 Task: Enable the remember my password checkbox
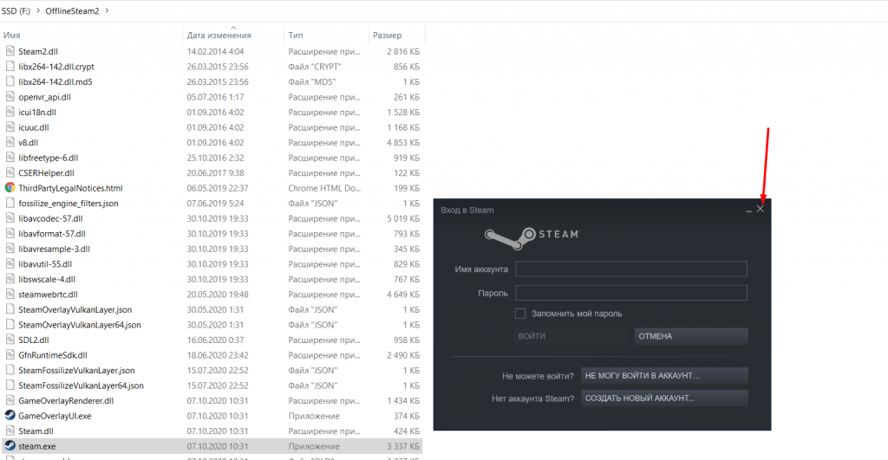coord(520,314)
